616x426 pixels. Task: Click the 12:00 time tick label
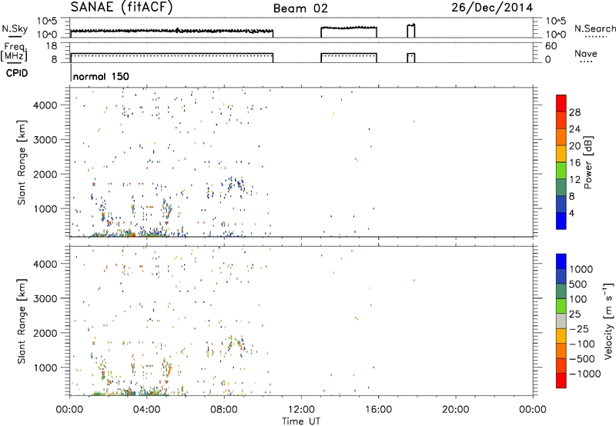click(x=301, y=410)
